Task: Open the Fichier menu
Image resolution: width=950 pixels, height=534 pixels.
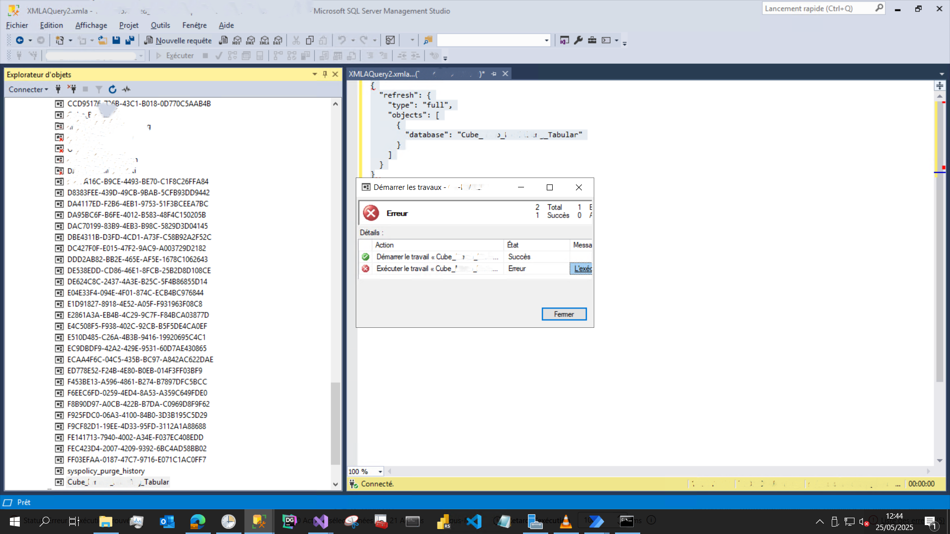Action: click(17, 25)
